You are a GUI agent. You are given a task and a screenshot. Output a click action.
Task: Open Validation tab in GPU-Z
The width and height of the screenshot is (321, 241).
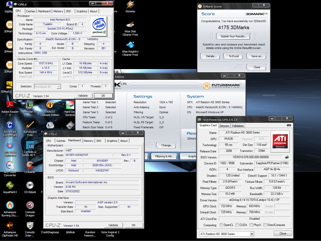coord(238,126)
